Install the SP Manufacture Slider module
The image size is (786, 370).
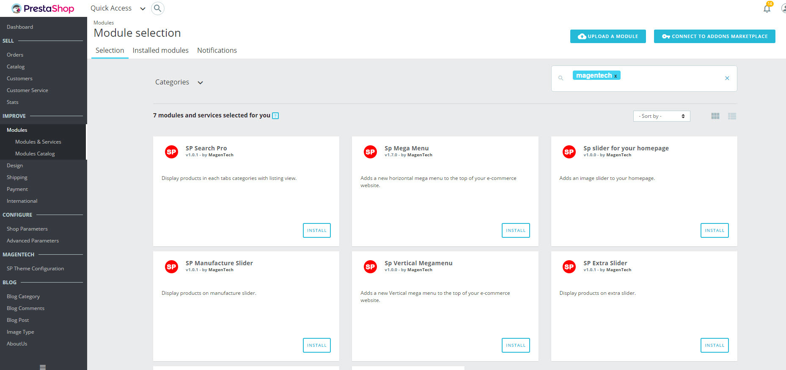click(x=317, y=345)
